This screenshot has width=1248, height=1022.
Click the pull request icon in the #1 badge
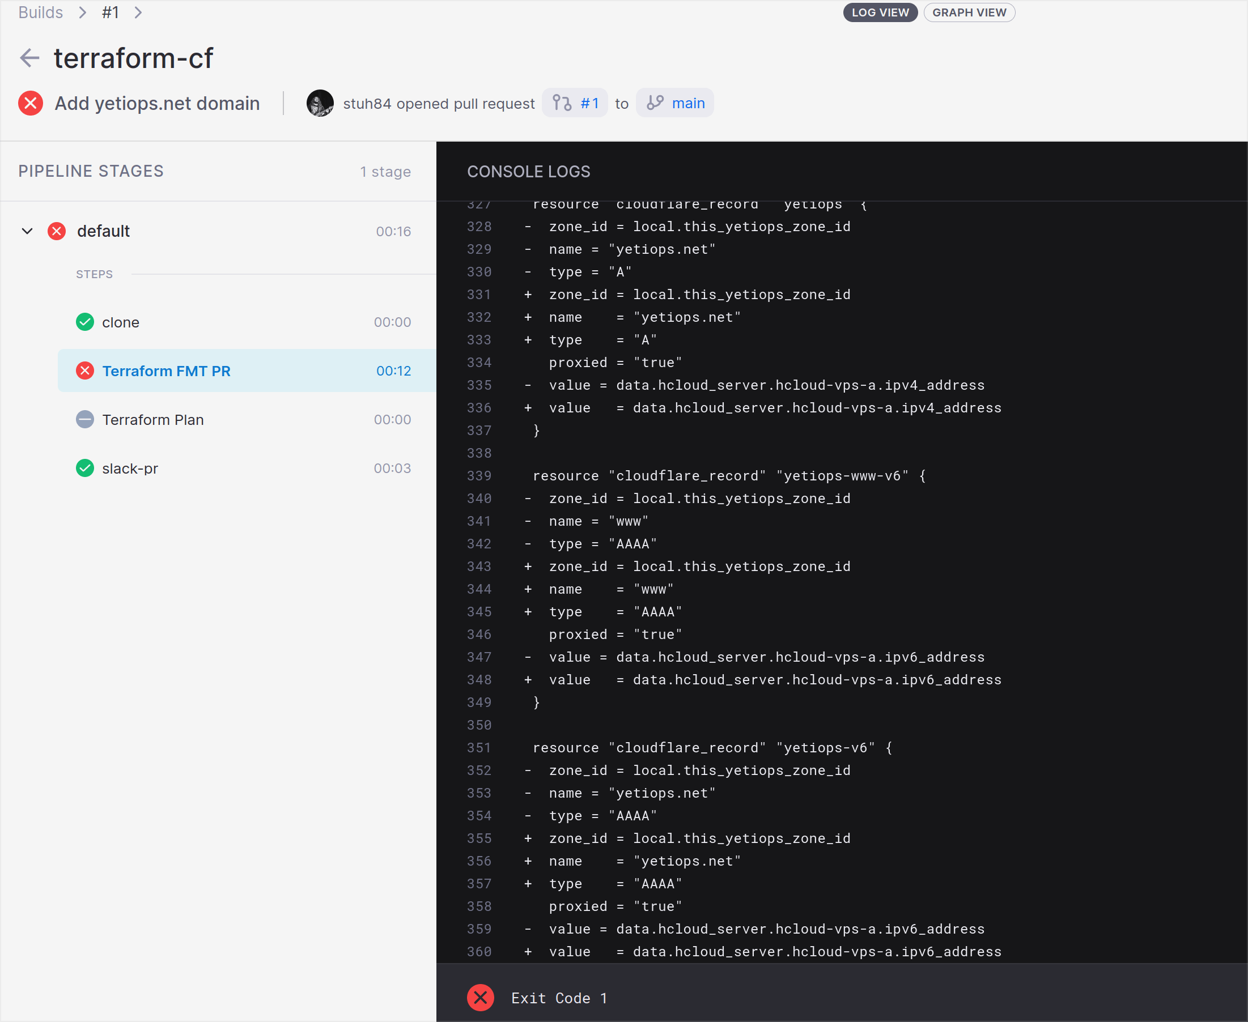point(563,103)
